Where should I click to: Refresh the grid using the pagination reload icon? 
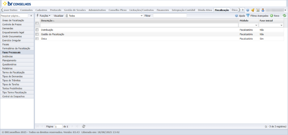84,126
